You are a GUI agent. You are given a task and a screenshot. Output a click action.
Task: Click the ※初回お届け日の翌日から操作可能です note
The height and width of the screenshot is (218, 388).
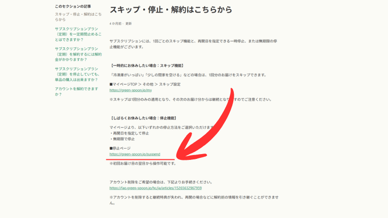(x=146, y=163)
